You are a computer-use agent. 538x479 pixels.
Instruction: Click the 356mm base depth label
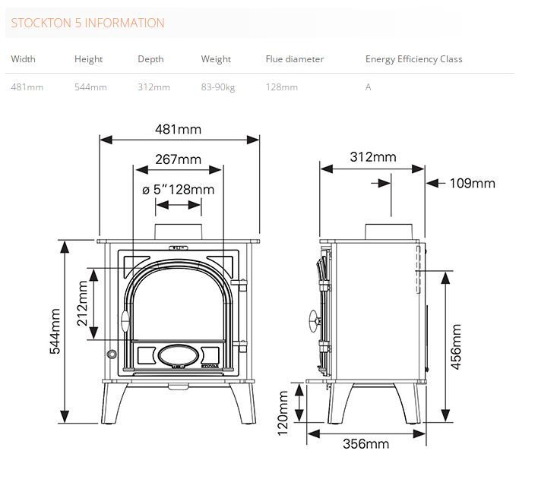click(366, 444)
